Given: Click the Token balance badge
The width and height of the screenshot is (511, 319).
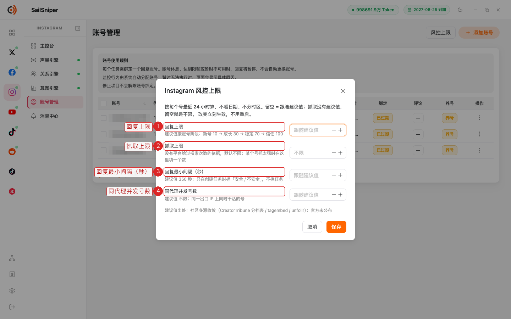Looking at the screenshot, I should (x=373, y=10).
